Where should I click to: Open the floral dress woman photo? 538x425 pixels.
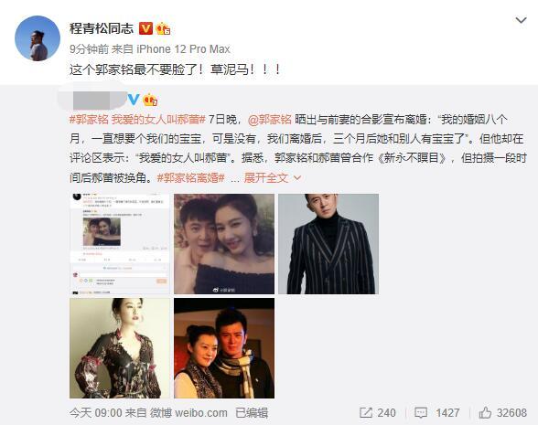point(120,348)
